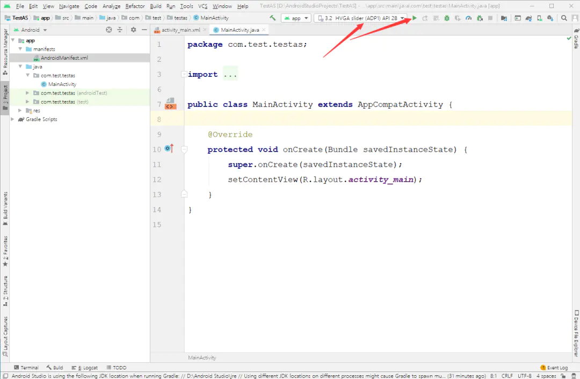The width and height of the screenshot is (580, 379).
Task: Open Project Structure folder icon
Action: click(504, 18)
